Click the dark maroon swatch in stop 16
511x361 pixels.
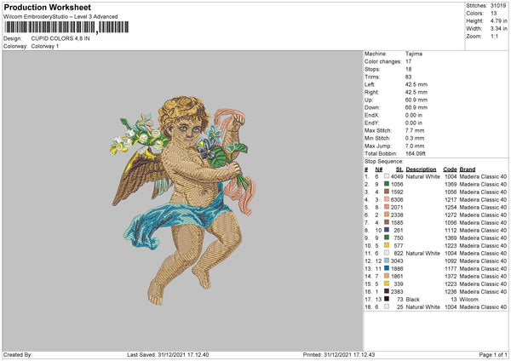(387, 291)
